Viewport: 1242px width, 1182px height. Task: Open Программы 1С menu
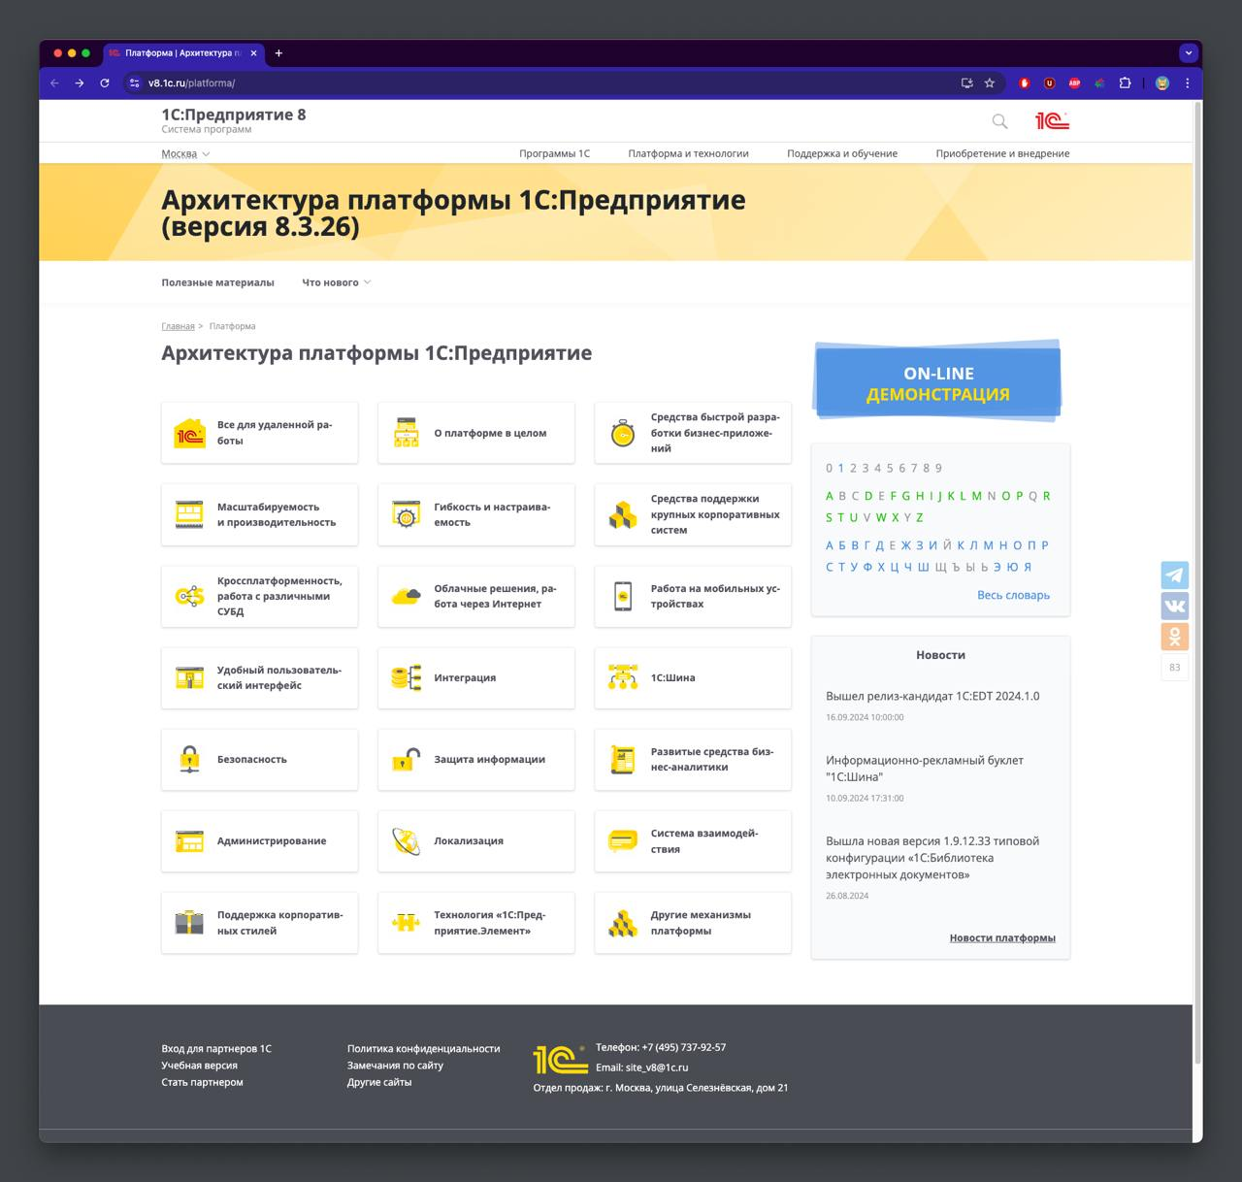coord(554,153)
